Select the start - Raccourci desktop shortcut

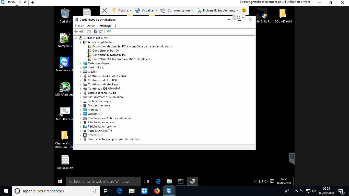click(x=64, y=113)
